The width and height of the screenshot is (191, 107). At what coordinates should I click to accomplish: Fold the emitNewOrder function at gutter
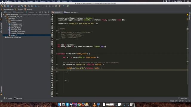[x=57, y=54]
